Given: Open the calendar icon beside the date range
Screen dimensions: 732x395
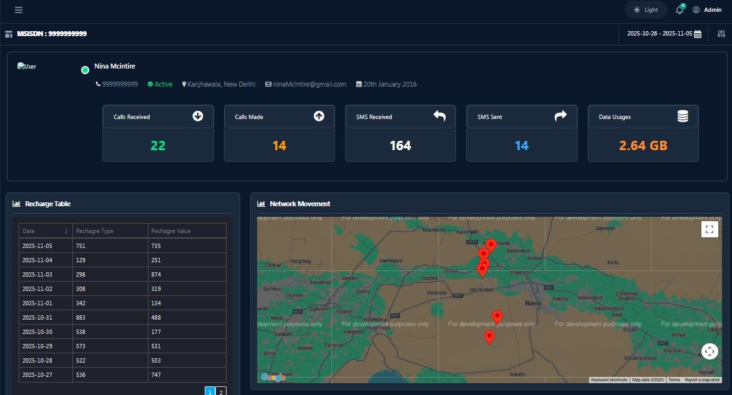Looking at the screenshot, I should (x=696, y=34).
